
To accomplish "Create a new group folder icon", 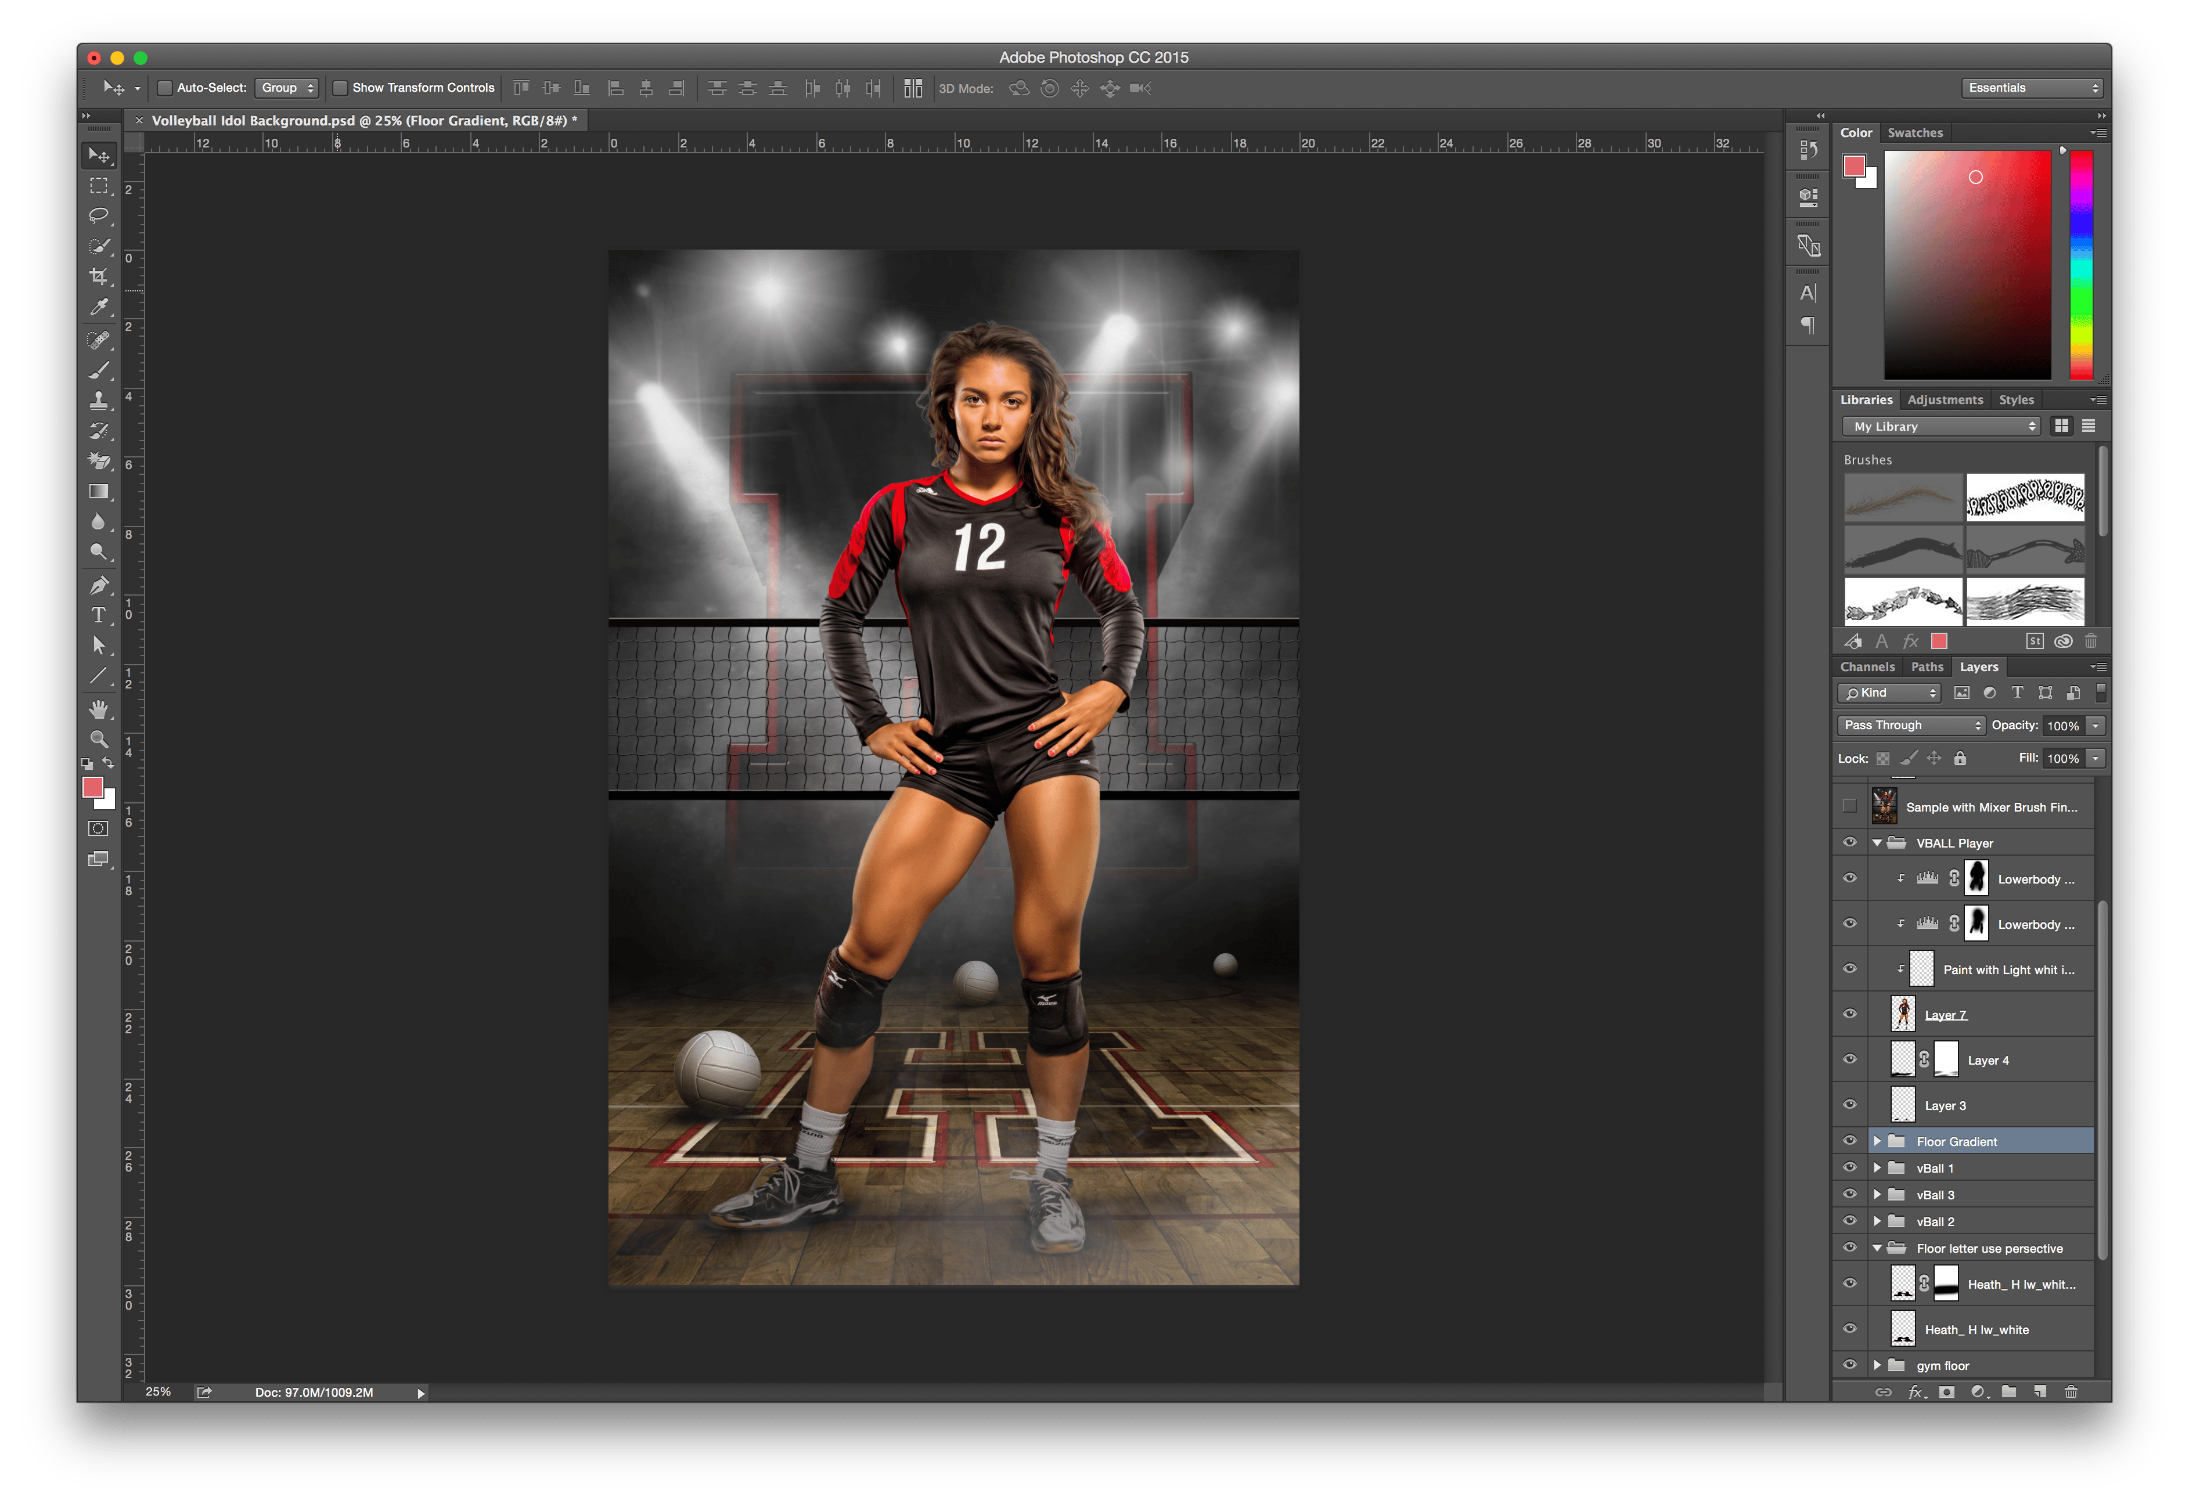I will (x=2008, y=1392).
